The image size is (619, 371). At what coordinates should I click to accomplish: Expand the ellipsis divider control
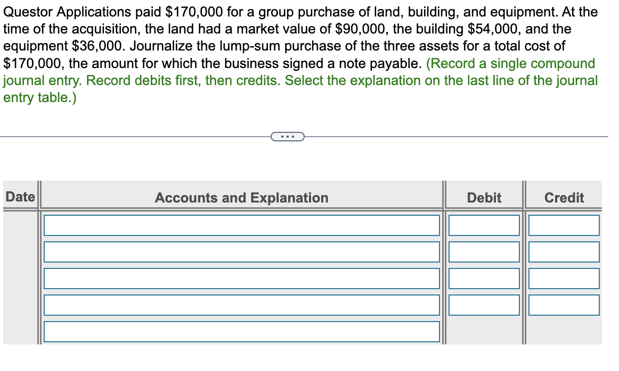pyautogui.click(x=288, y=137)
